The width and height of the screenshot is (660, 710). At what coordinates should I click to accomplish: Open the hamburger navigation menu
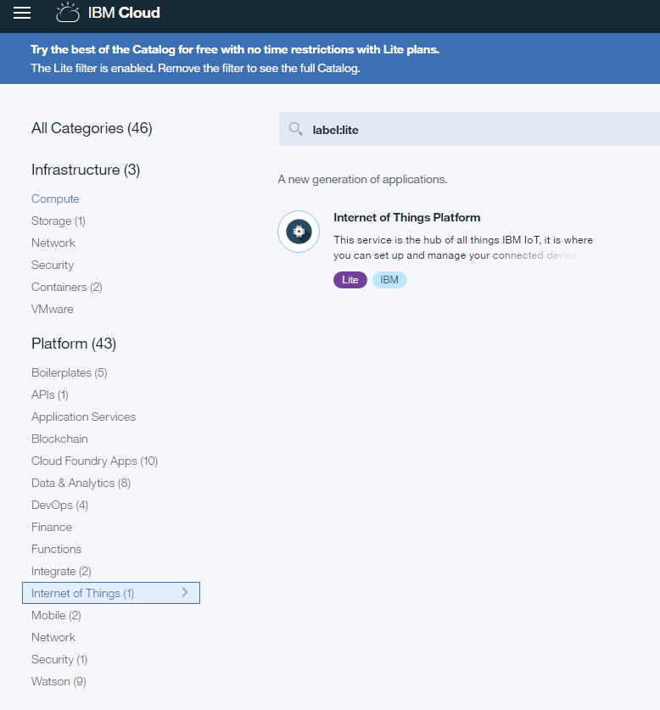[x=22, y=13]
